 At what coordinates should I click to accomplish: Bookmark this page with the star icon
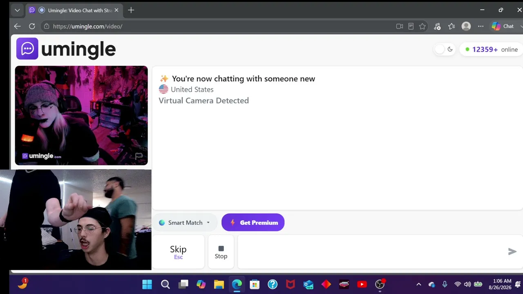coord(422,26)
